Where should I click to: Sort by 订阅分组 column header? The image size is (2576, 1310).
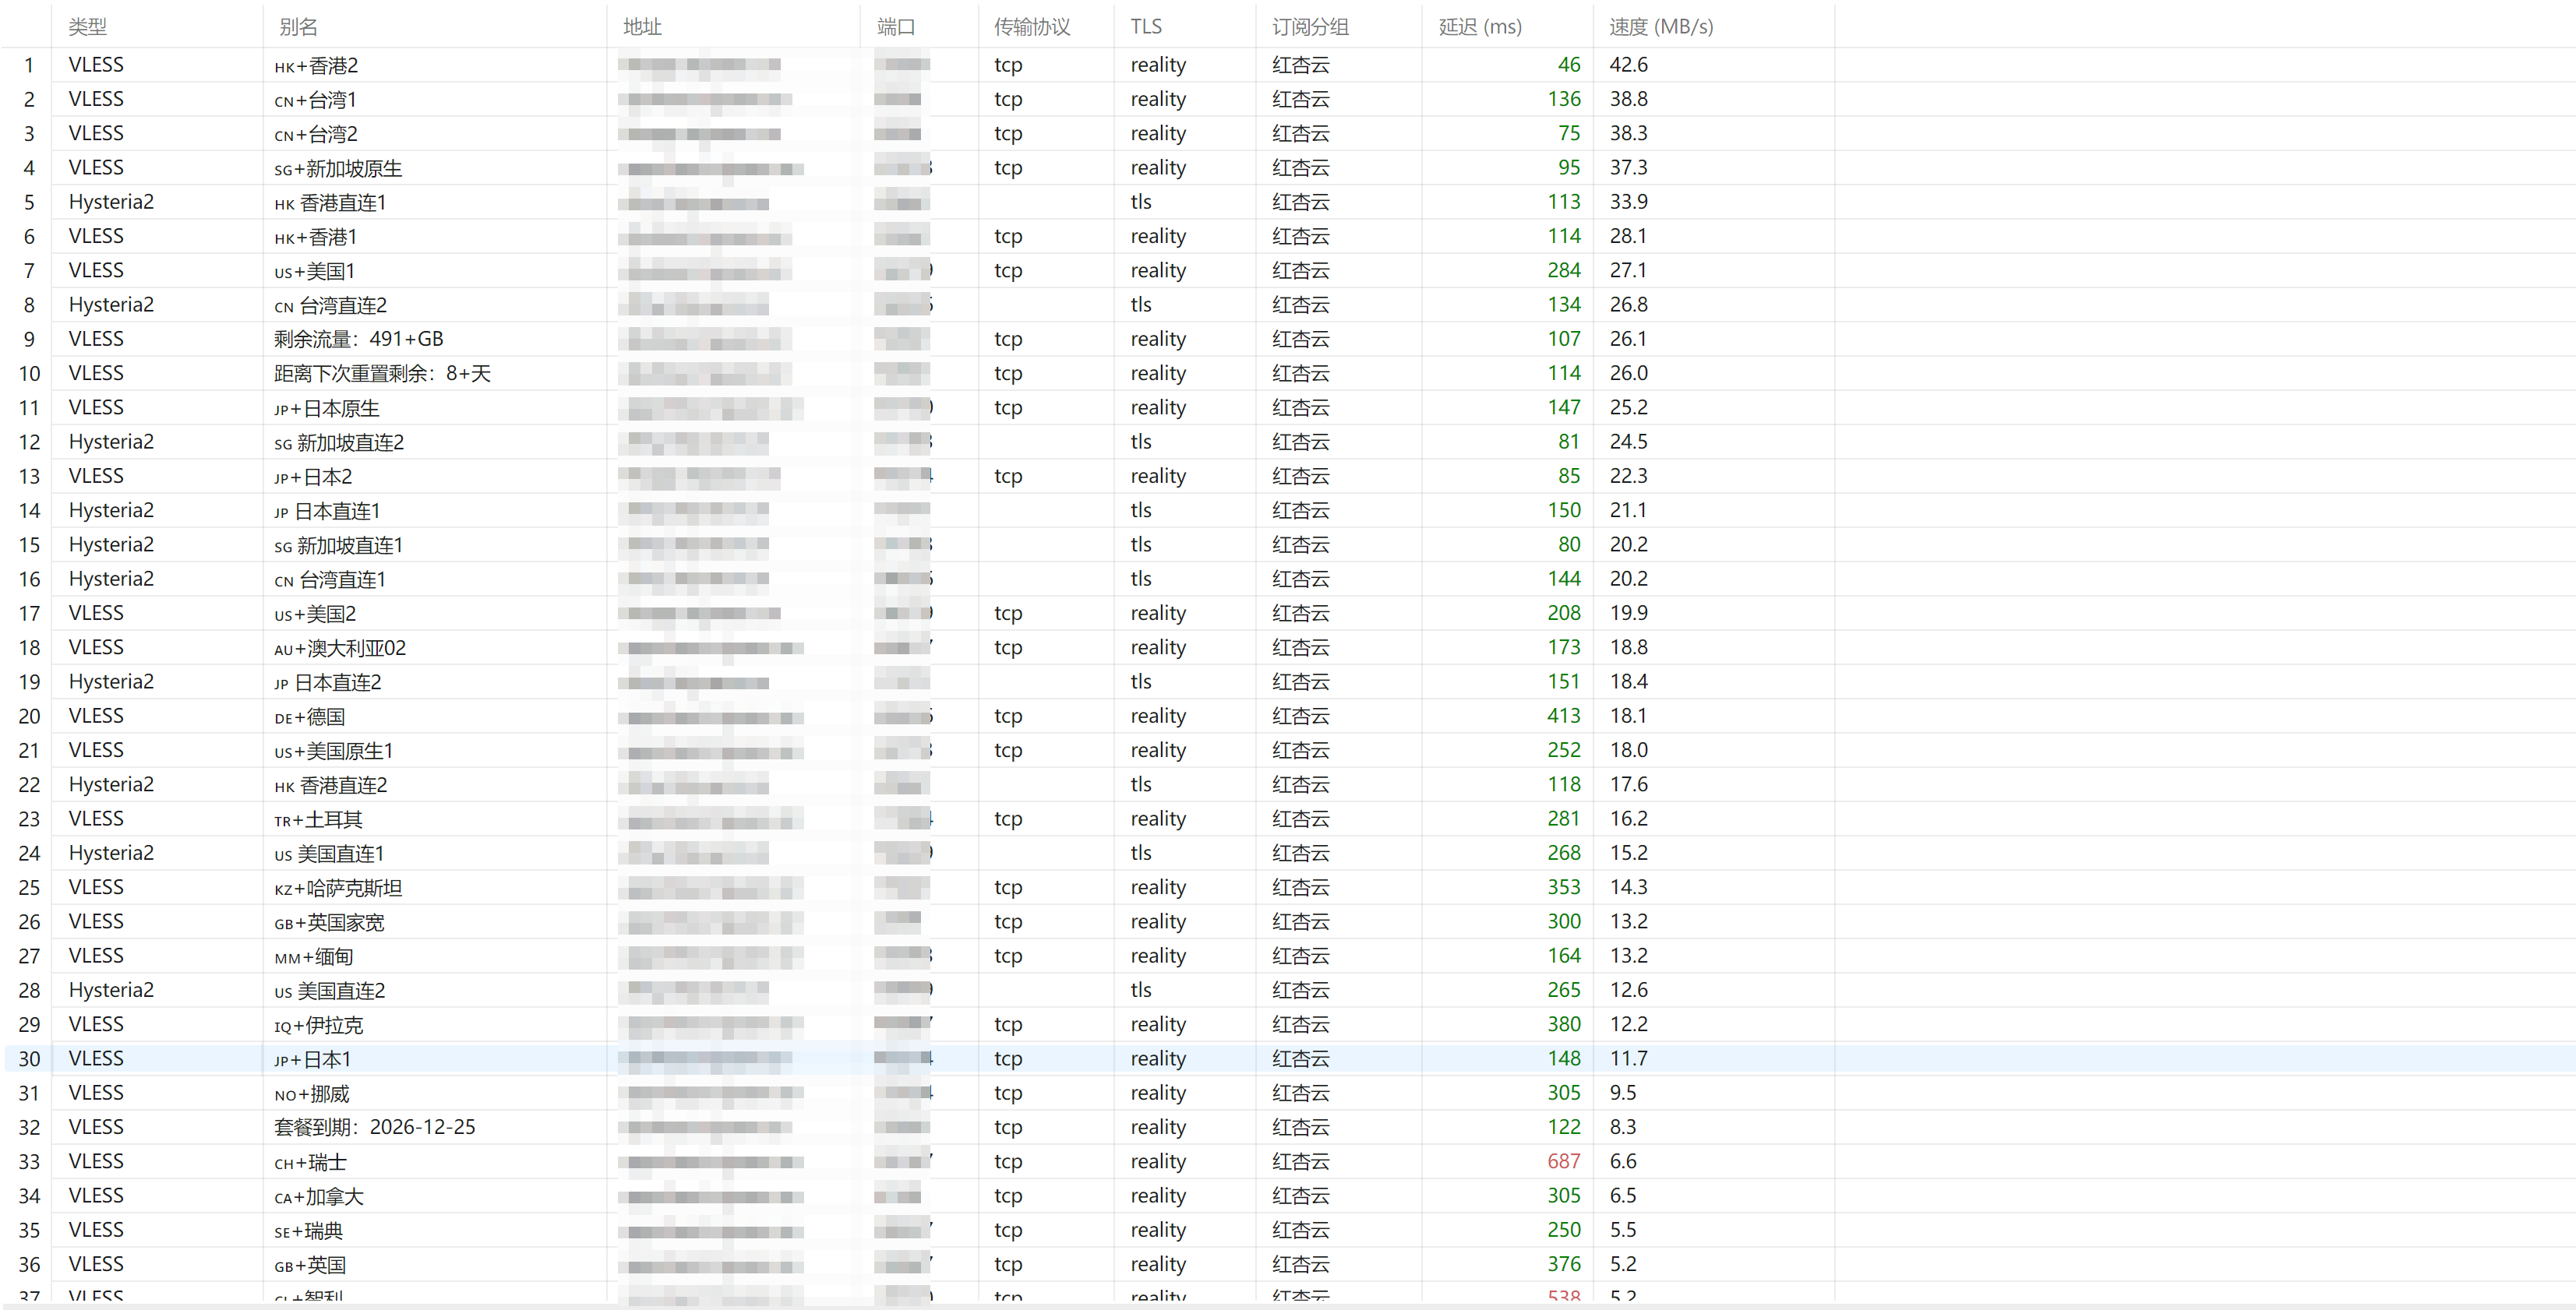pyautogui.click(x=1310, y=27)
